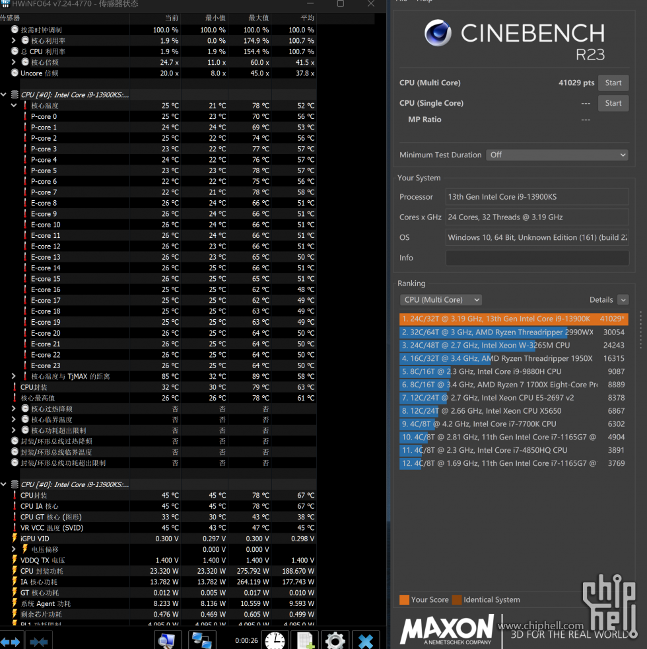Viewport: 647px width, 649px height.
Task: Click the orange Your Score legend swatch
Action: (x=404, y=599)
